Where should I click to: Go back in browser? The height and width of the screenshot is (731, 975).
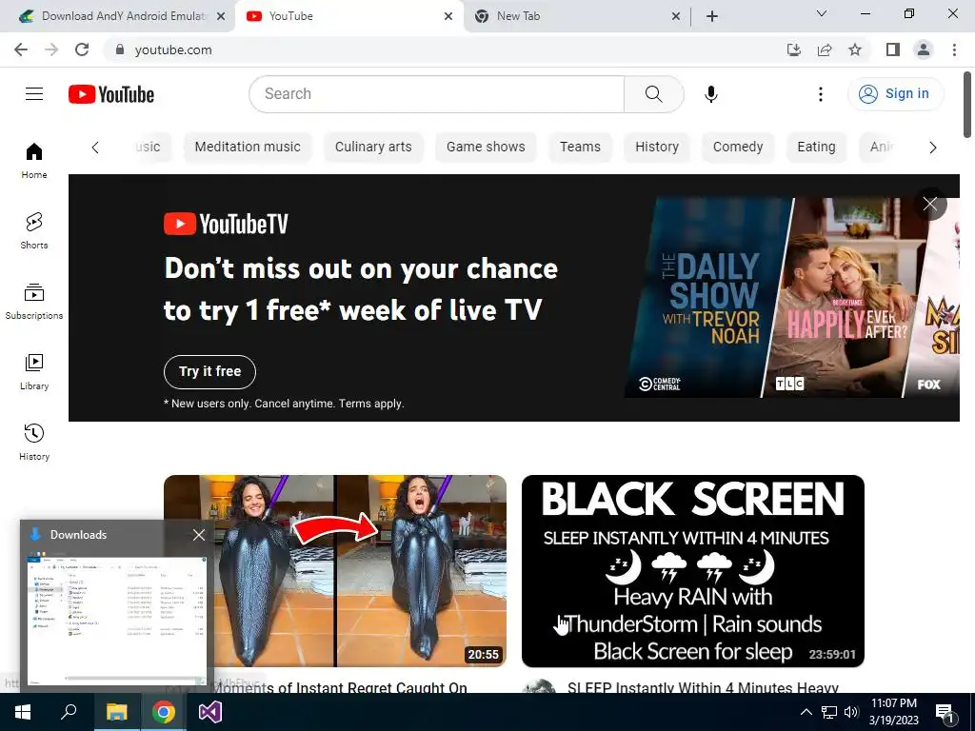pos(21,49)
